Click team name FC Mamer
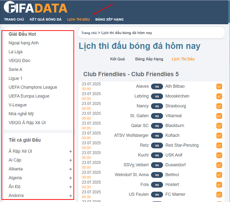 pos(175,194)
